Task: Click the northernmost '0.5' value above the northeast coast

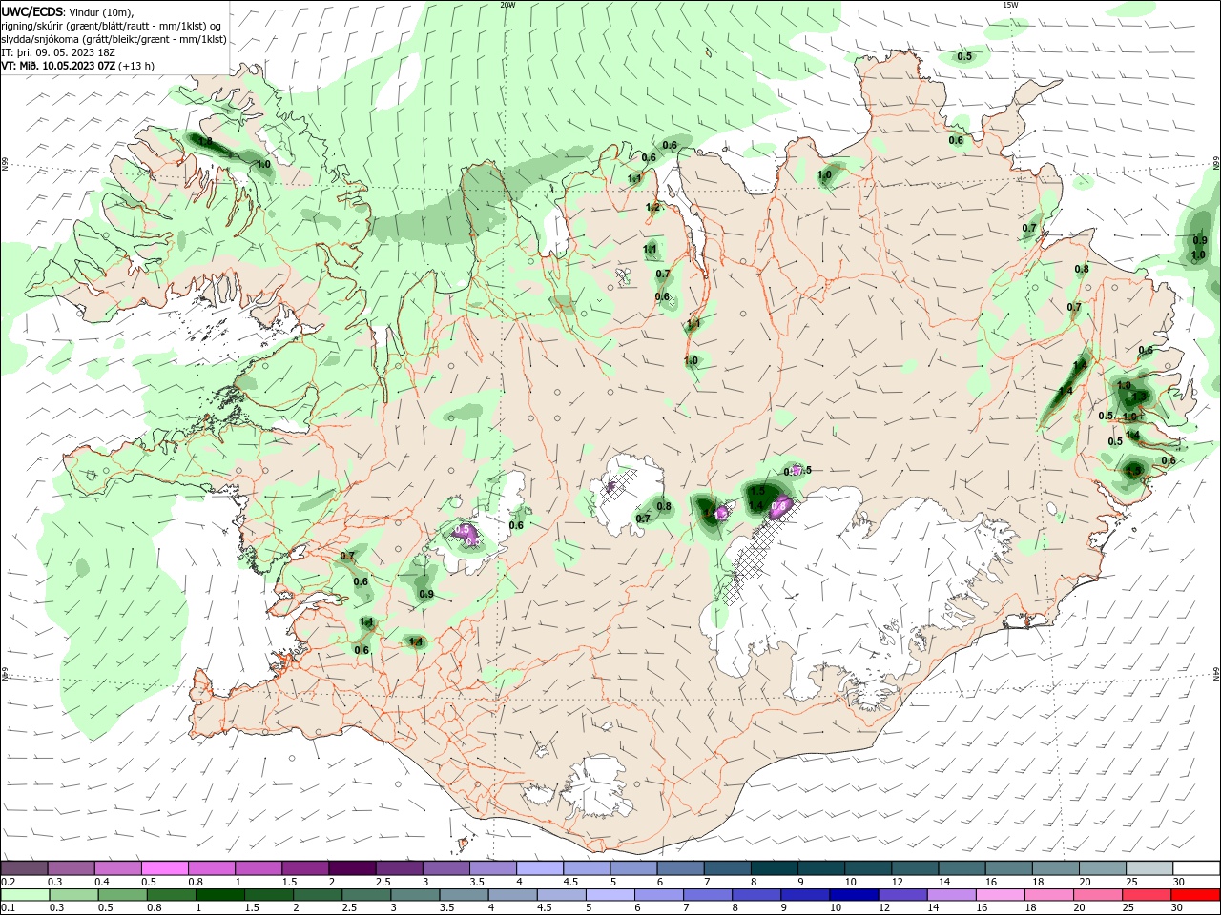Action: (964, 56)
